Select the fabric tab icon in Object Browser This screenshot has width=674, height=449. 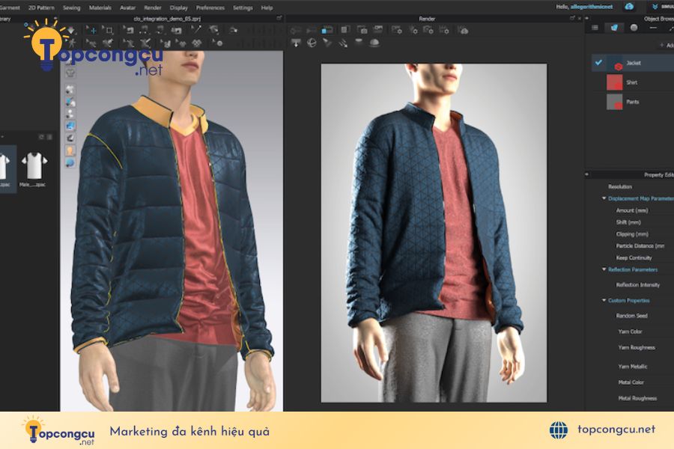point(614,28)
